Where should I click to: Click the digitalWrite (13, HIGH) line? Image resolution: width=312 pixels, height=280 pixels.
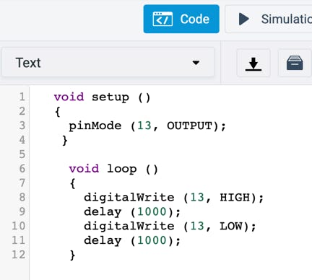[x=174, y=198]
